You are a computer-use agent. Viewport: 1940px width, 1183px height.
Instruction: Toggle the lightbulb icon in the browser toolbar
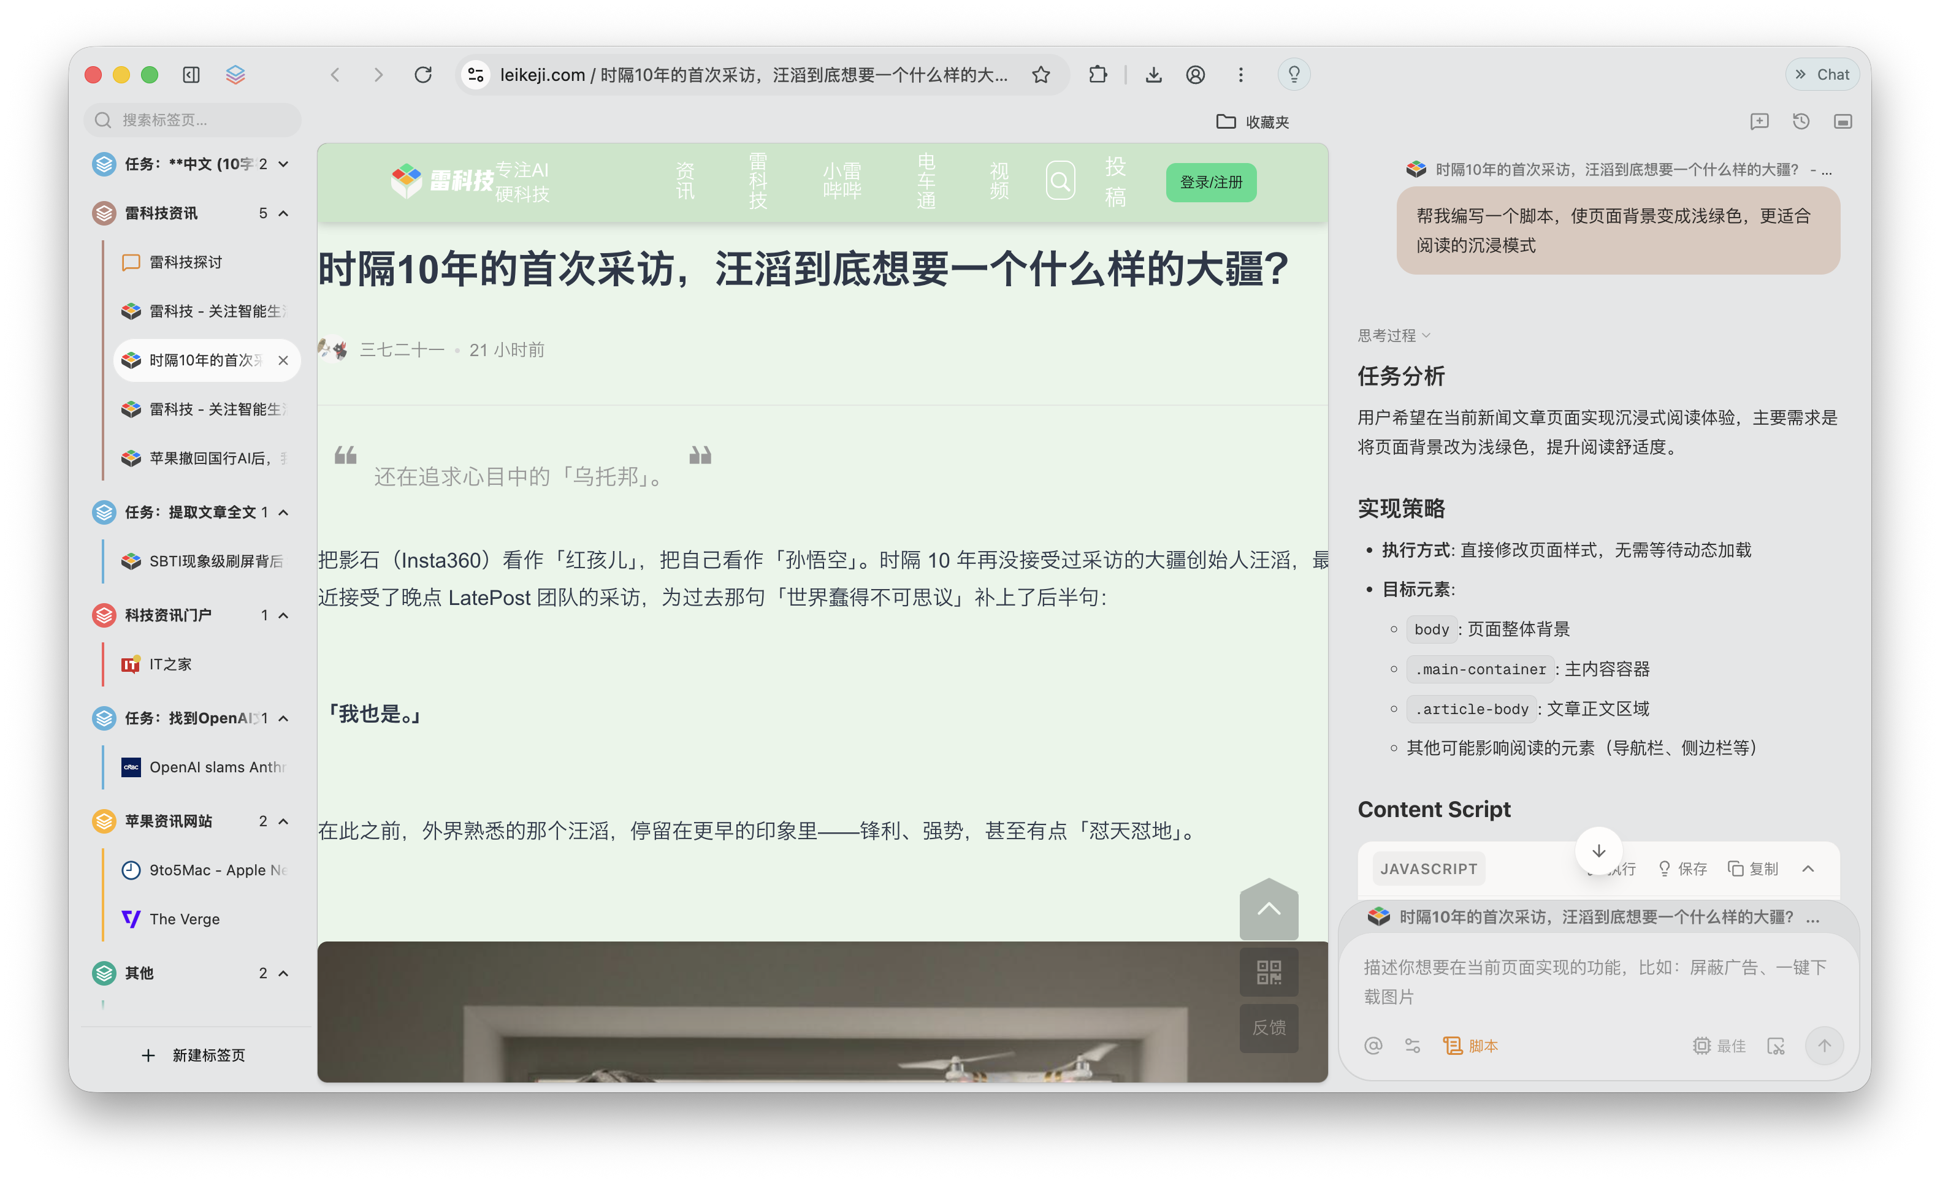[x=1294, y=75]
